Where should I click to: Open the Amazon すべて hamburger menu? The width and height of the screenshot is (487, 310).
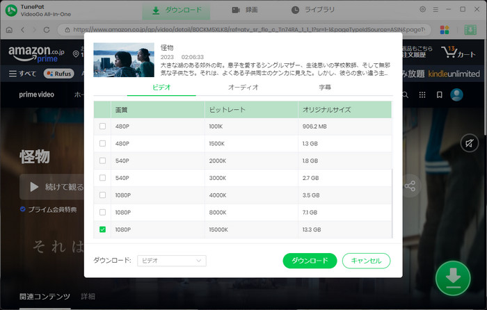tap(22, 74)
